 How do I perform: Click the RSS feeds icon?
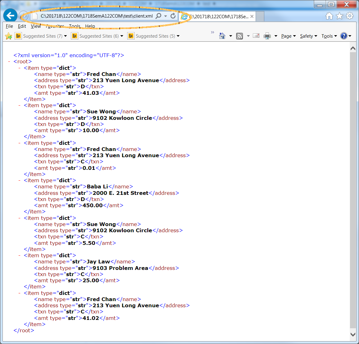point(240,36)
